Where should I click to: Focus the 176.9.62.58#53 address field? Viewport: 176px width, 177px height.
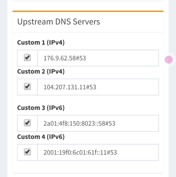(x=98, y=58)
